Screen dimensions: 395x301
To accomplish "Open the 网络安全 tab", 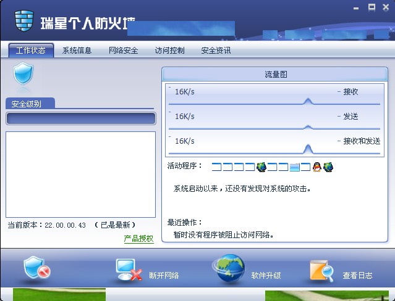I will pyautogui.click(x=123, y=51).
